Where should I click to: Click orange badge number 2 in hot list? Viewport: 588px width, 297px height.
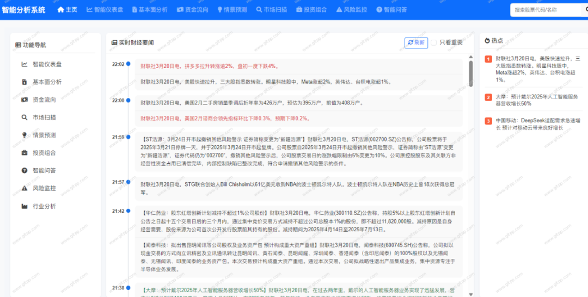pyautogui.click(x=488, y=97)
